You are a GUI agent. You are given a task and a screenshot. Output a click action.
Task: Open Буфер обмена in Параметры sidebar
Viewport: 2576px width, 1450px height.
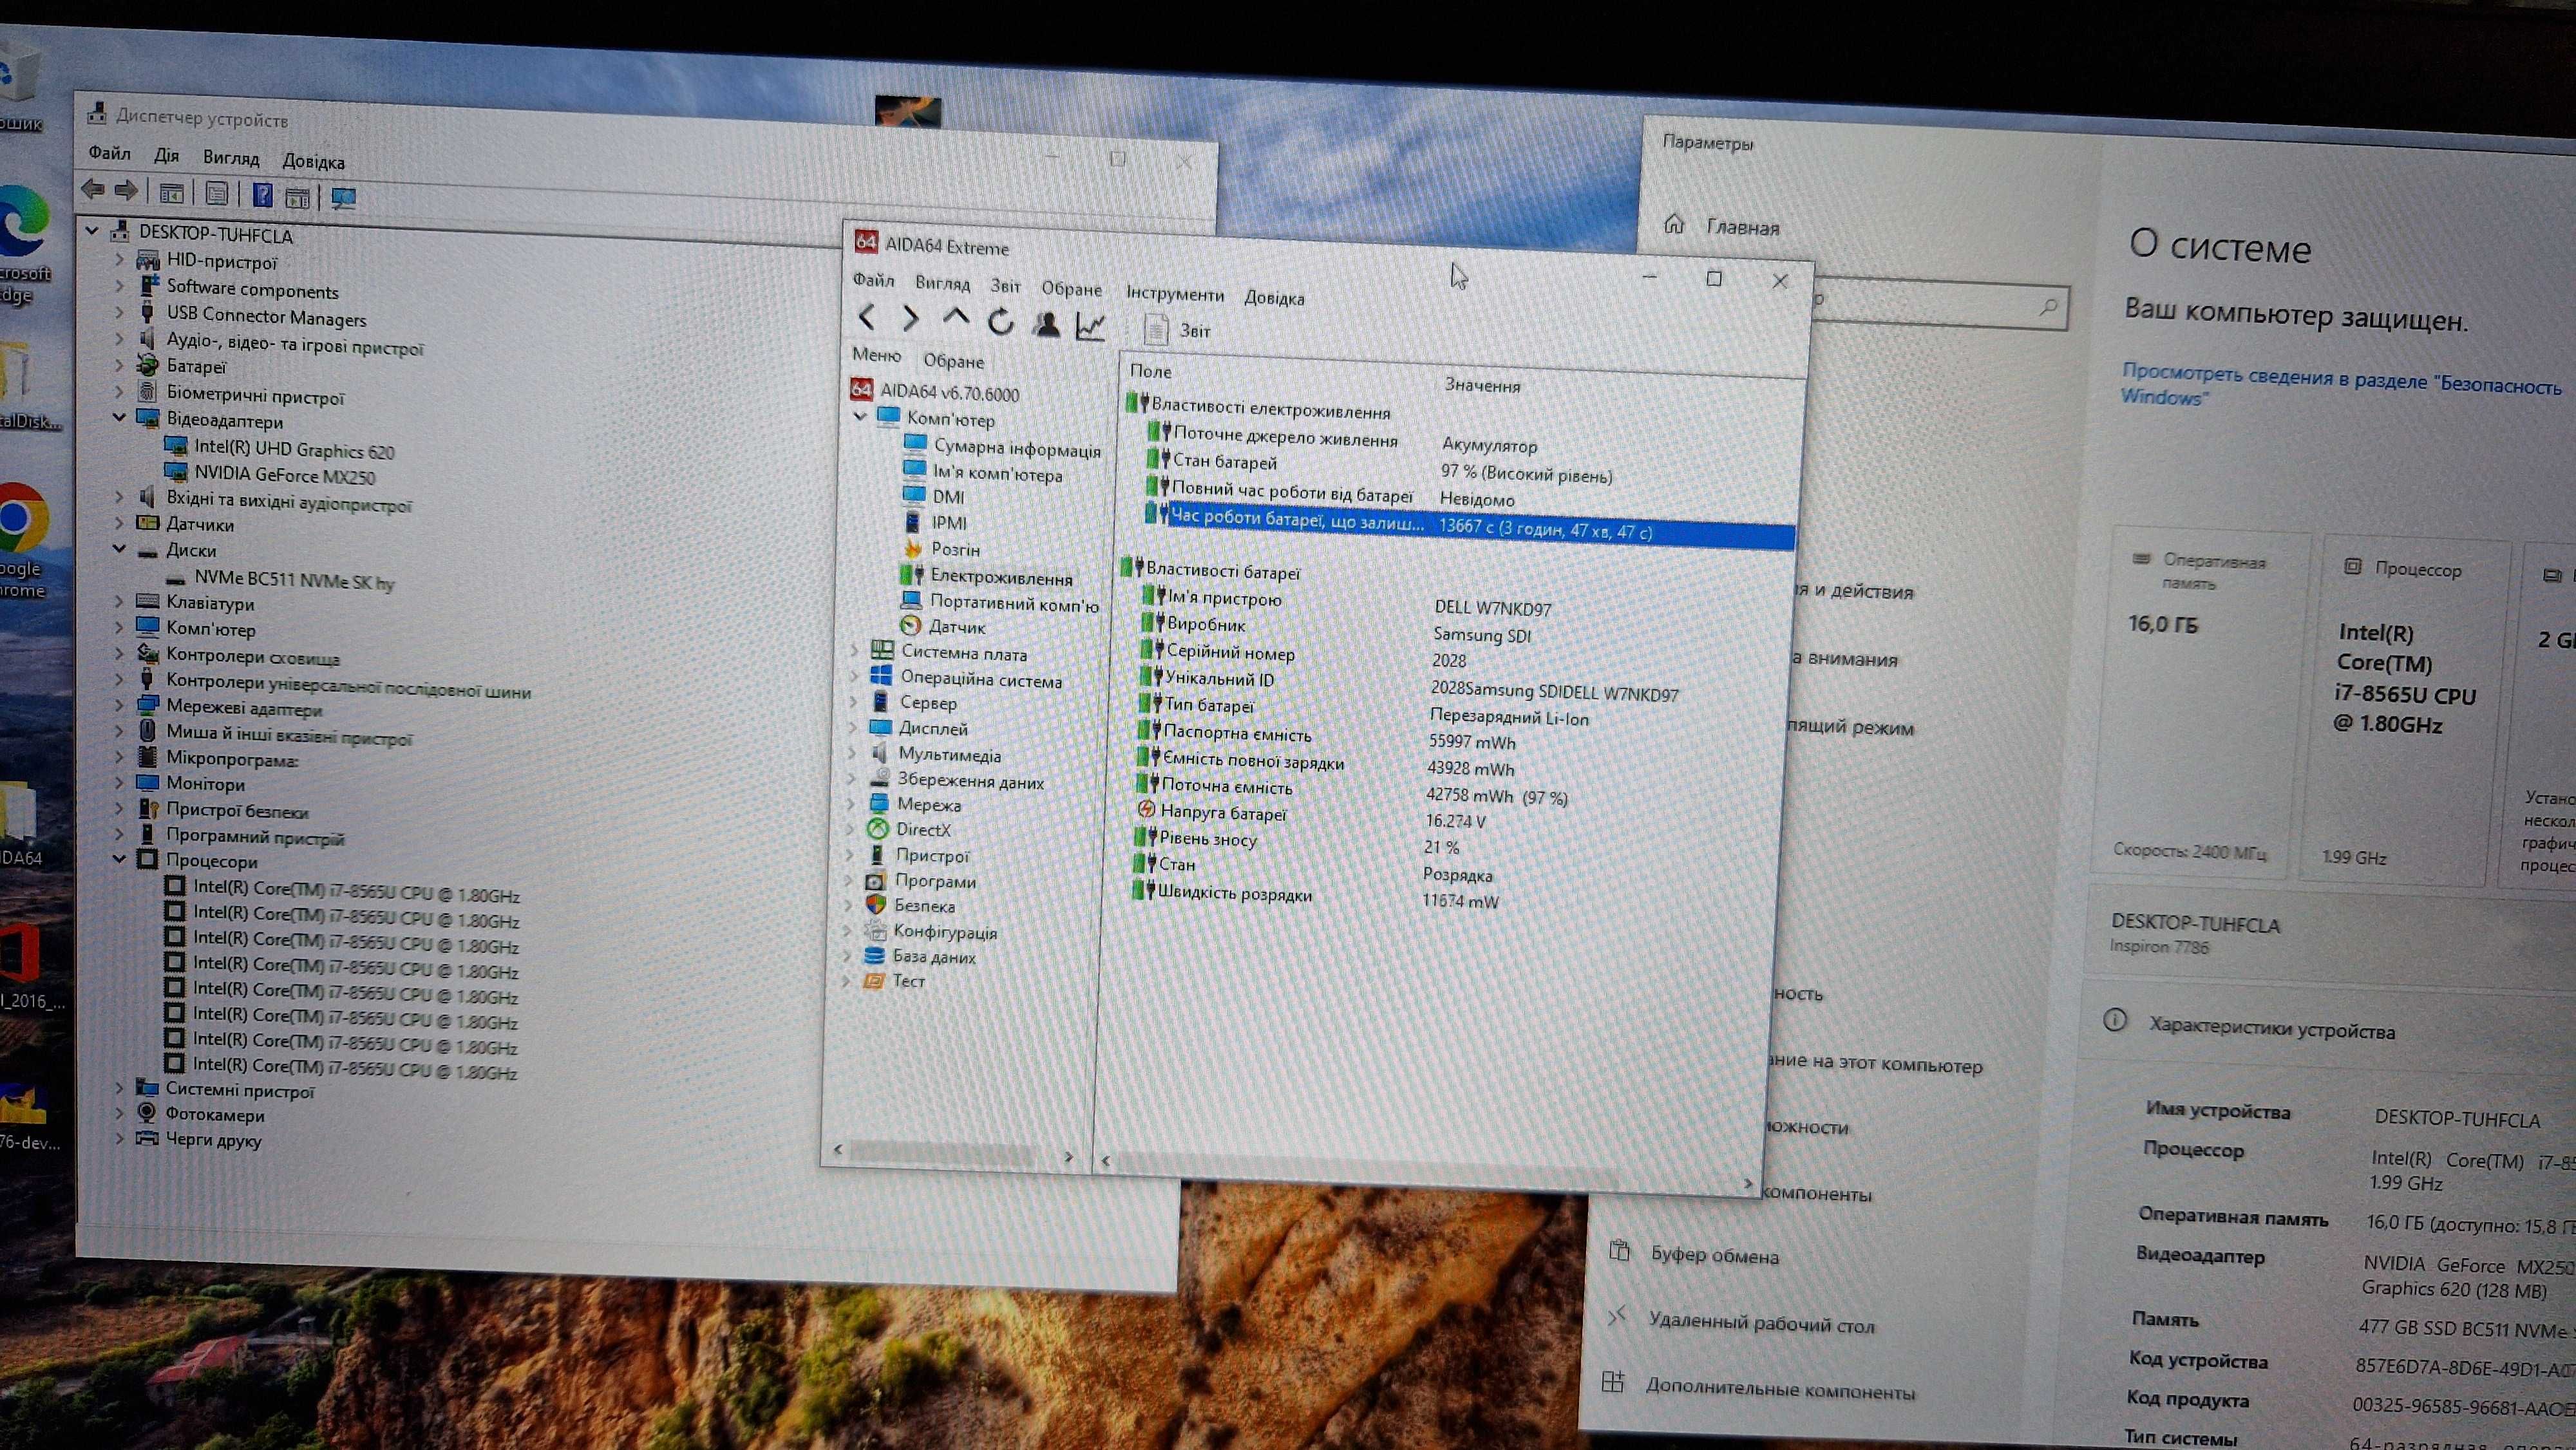click(x=1714, y=1256)
